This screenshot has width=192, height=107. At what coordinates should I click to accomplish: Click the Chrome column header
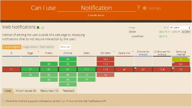click(x=68, y=53)
